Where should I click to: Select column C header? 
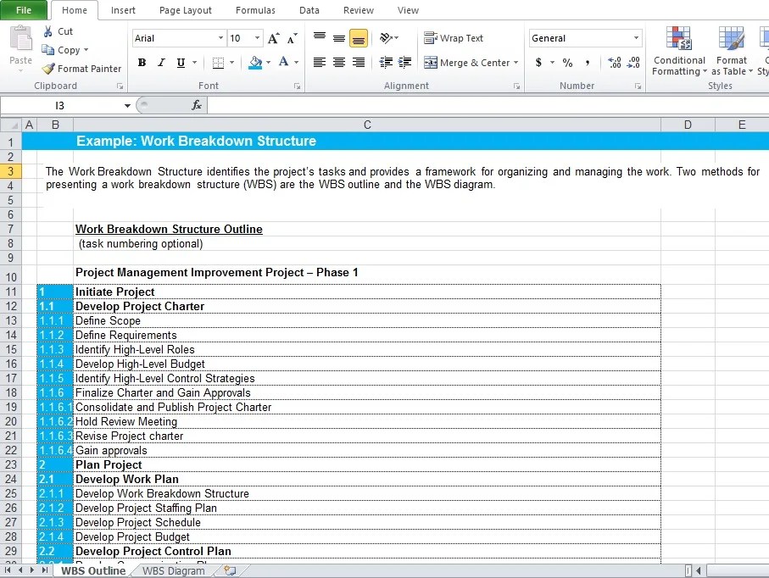367,125
